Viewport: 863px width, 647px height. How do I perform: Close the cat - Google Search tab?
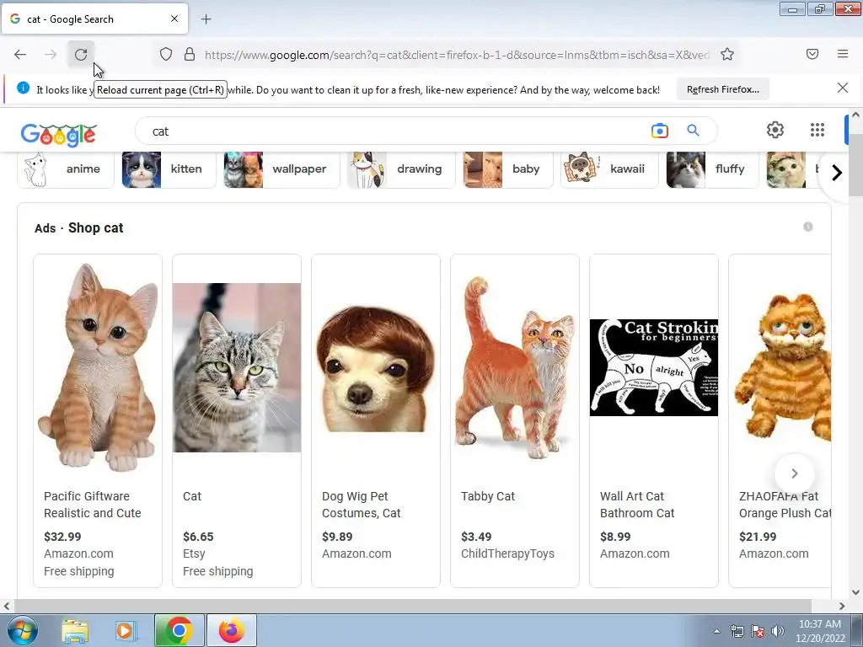(174, 19)
